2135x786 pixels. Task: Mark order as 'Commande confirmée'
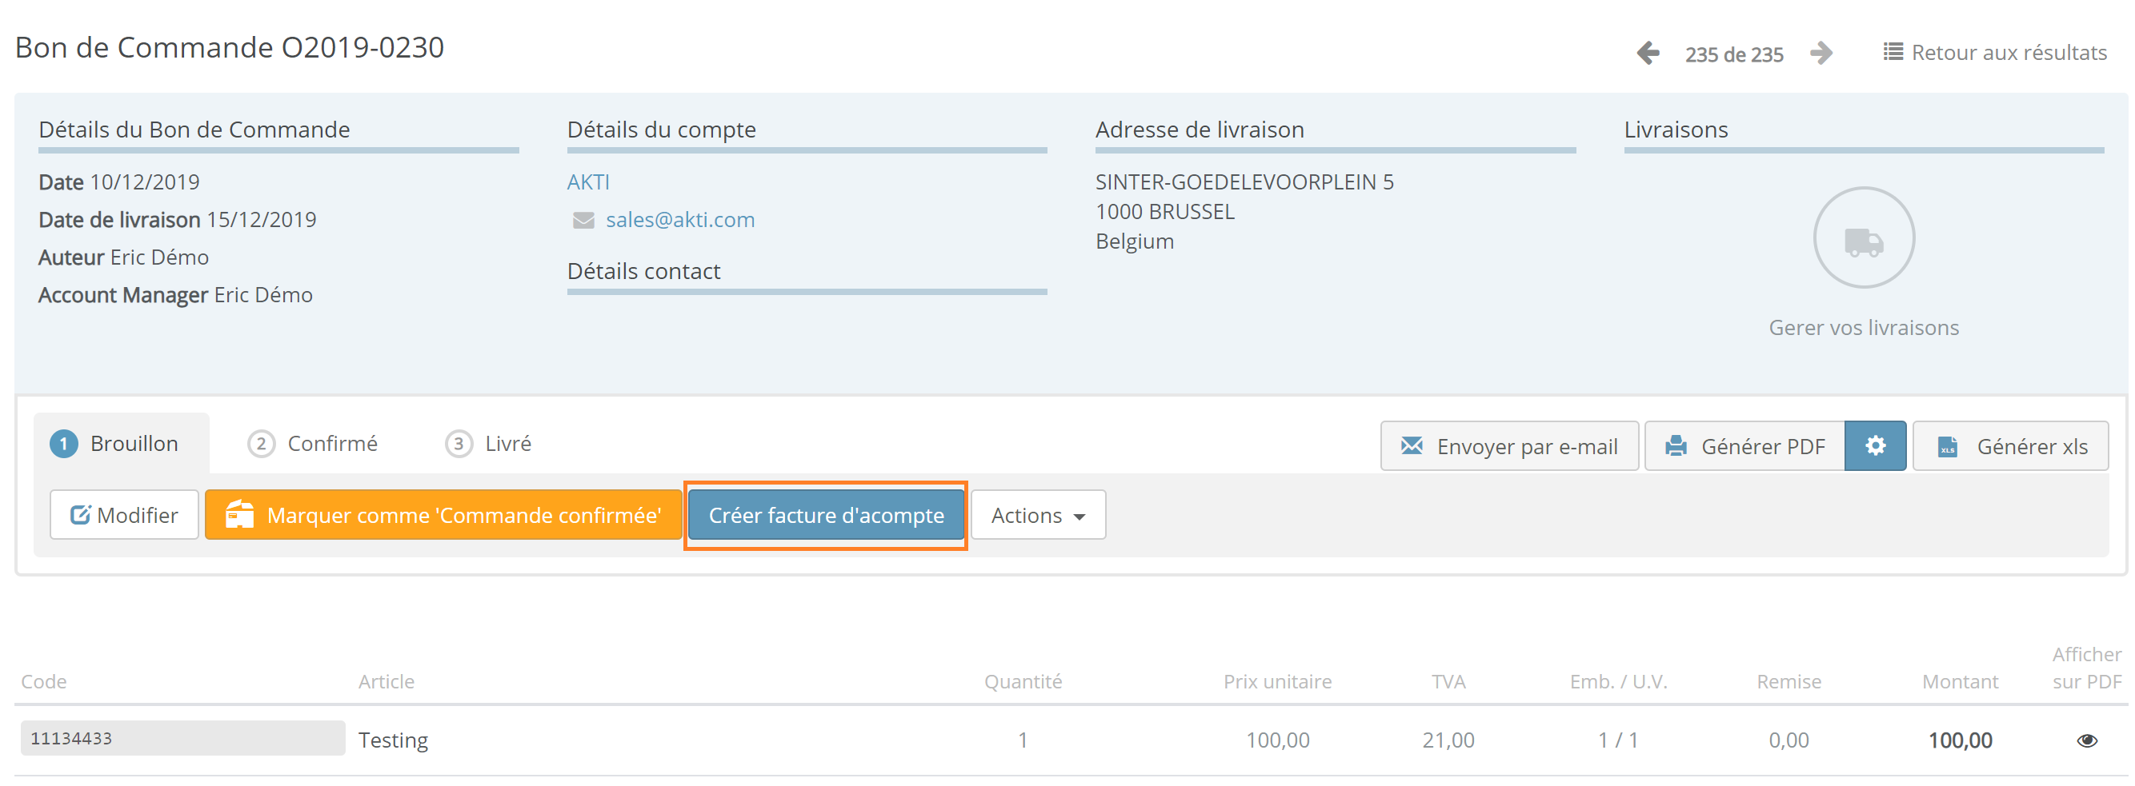[443, 515]
